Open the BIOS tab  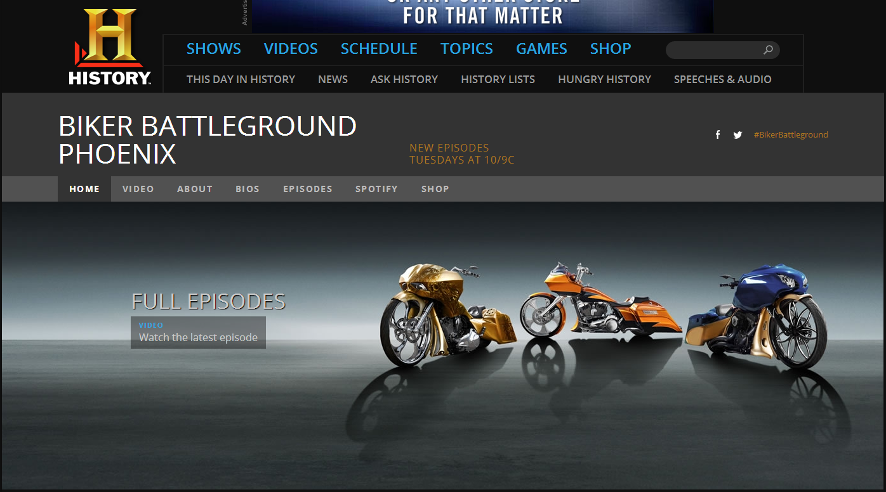click(248, 189)
